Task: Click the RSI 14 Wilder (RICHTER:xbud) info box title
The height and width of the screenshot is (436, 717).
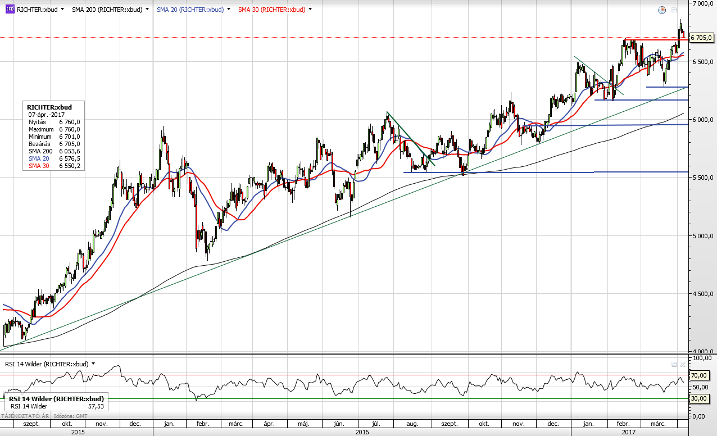Action: tap(57, 399)
